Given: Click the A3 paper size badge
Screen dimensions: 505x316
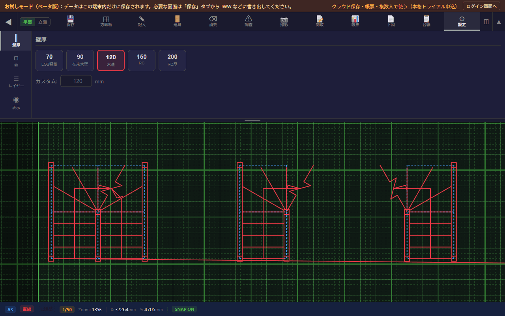Looking at the screenshot, I should pyautogui.click(x=10, y=309).
